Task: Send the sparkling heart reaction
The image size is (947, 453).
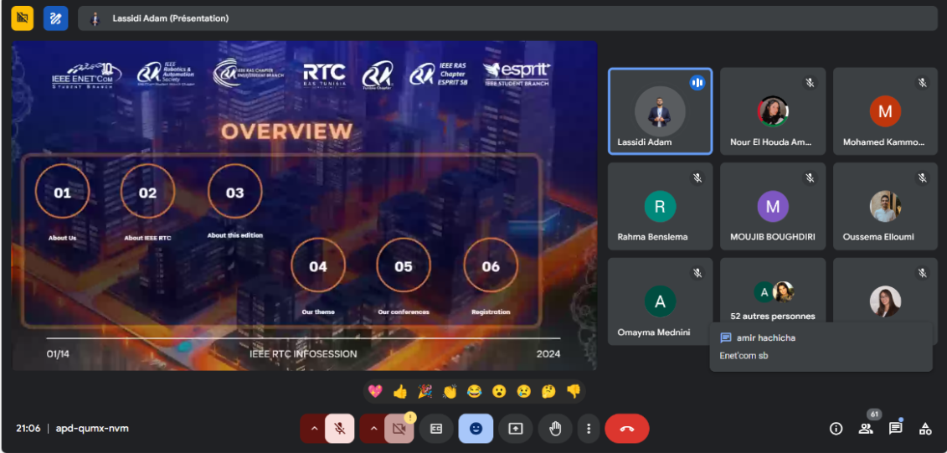Action: [375, 391]
